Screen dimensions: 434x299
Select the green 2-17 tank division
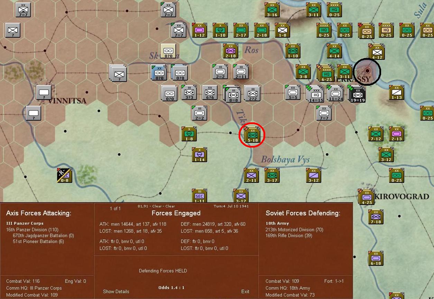[x=241, y=30]
